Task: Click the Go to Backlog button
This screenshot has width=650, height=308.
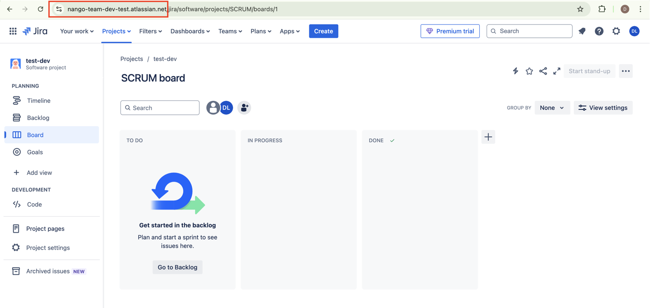Action: 177,267
